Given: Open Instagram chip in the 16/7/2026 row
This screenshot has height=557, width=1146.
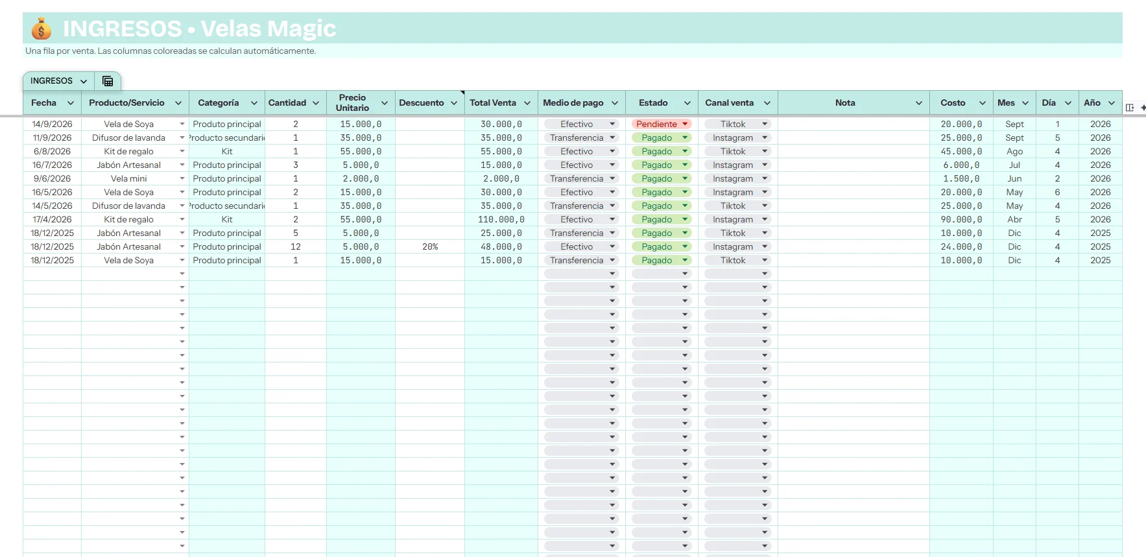Looking at the screenshot, I should click(738, 165).
